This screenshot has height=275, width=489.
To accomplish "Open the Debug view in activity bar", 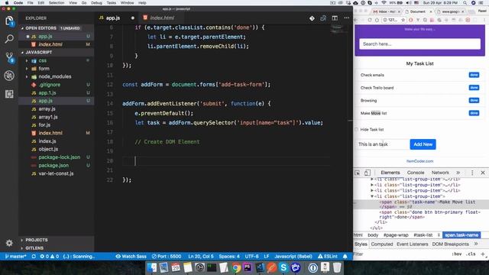I will coord(9,76).
